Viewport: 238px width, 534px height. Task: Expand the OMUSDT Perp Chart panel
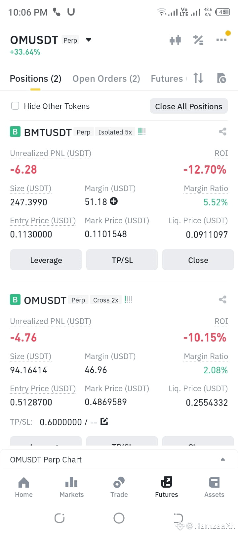click(223, 459)
